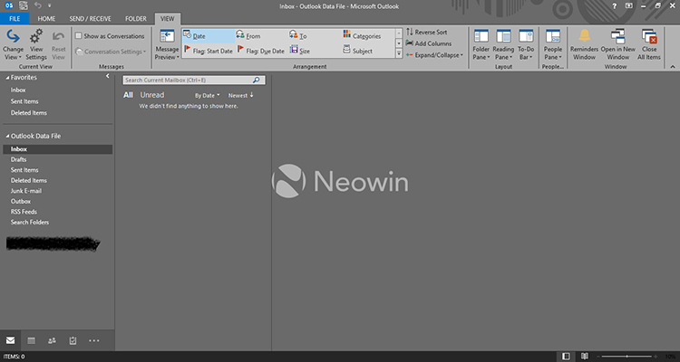This screenshot has width=680, height=362.
Task: Arrange messages by Size
Action: click(x=300, y=51)
